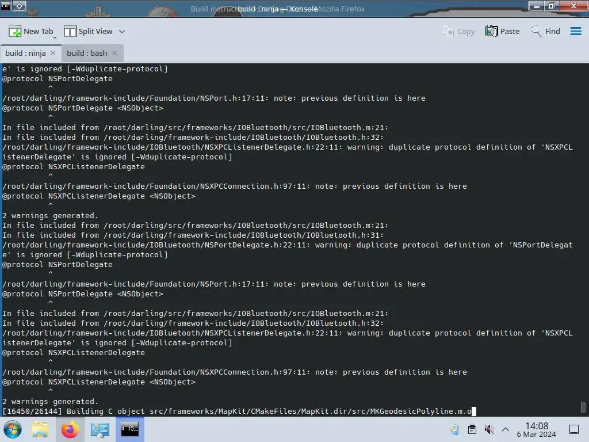This screenshot has width=589, height=442.
Task: Close the Konsole window
Action: (573, 6)
